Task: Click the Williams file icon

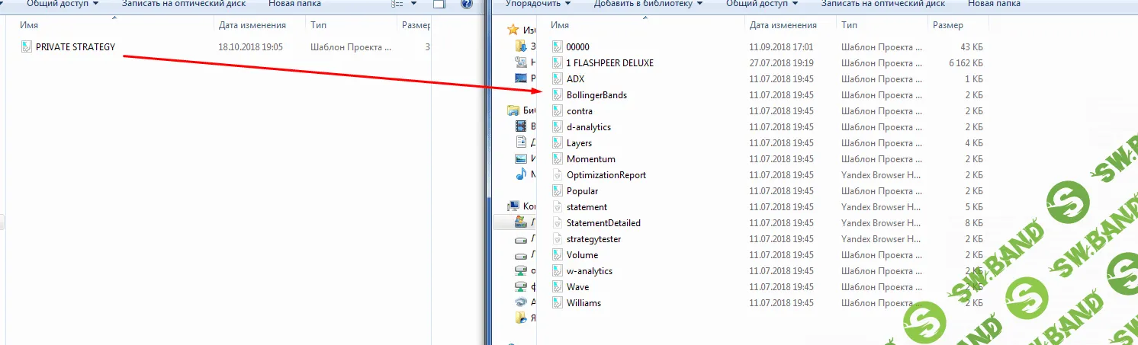Action: coord(557,303)
